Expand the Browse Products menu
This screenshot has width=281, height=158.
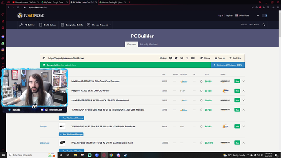coord(99,25)
